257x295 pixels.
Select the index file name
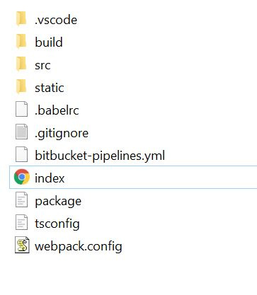click(x=50, y=178)
